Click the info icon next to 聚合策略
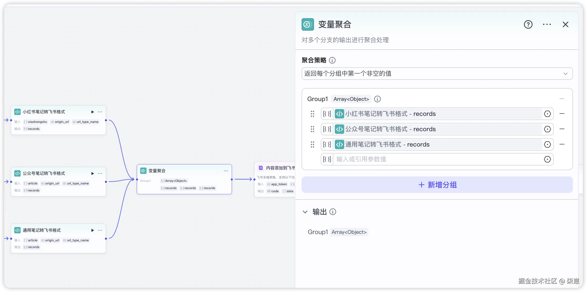The image size is (587, 292). [x=332, y=60]
